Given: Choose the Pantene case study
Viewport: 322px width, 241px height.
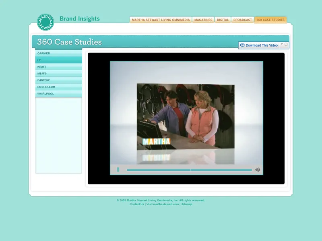Looking at the screenshot, I should (x=59, y=80).
